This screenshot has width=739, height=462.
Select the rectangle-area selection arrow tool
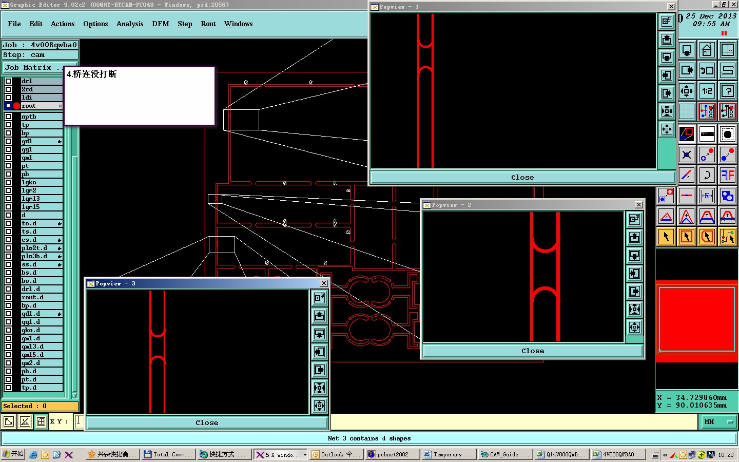pyautogui.click(x=687, y=237)
